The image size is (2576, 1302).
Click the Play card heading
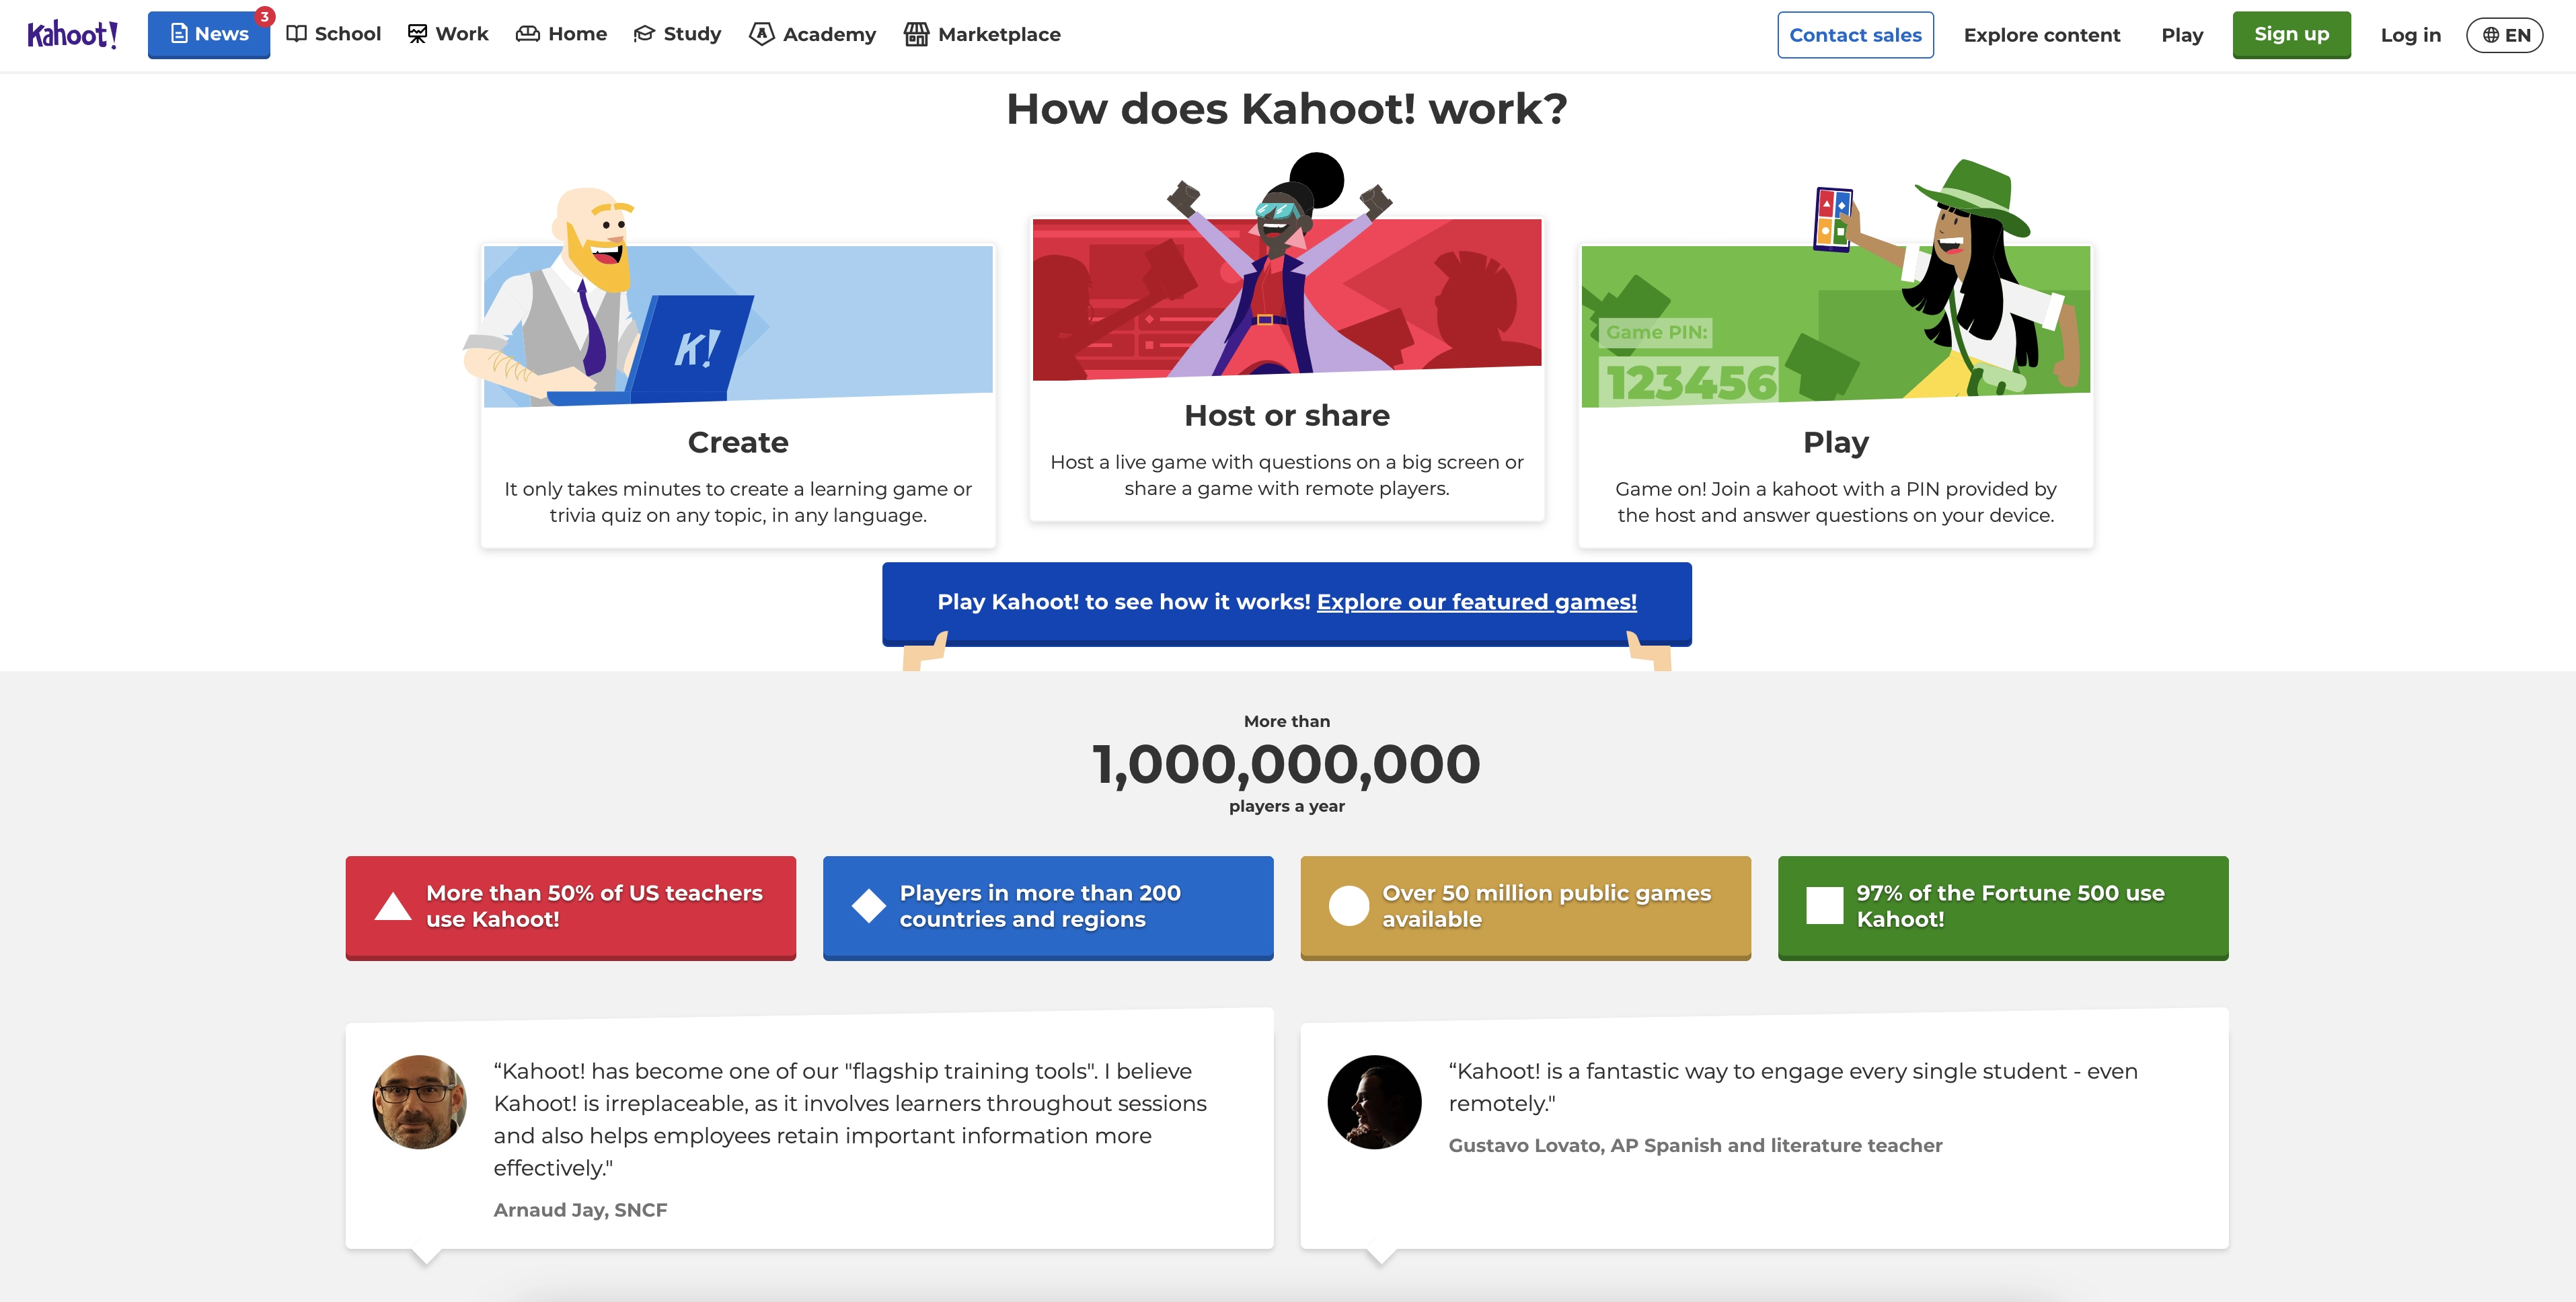click(1836, 442)
